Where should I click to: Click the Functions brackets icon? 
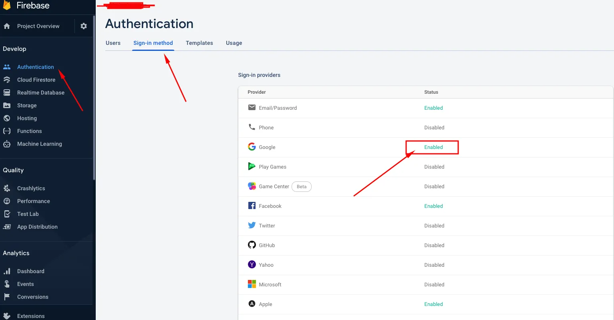pyautogui.click(x=7, y=131)
